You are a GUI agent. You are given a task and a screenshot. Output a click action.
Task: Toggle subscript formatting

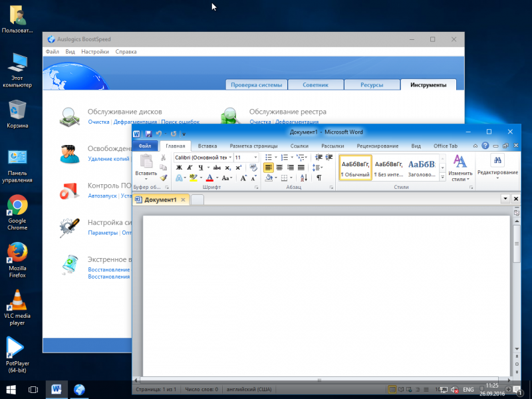pos(228,168)
